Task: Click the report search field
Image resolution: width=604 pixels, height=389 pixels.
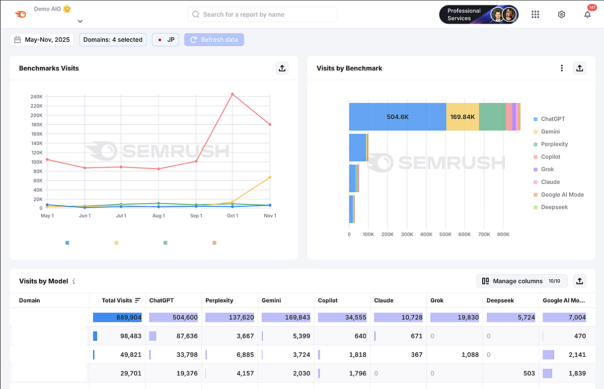Action: (x=262, y=15)
